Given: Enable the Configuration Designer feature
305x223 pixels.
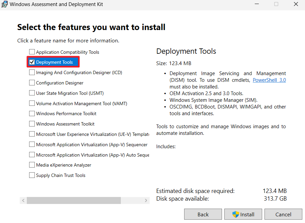Looking at the screenshot, I should click(32, 82).
